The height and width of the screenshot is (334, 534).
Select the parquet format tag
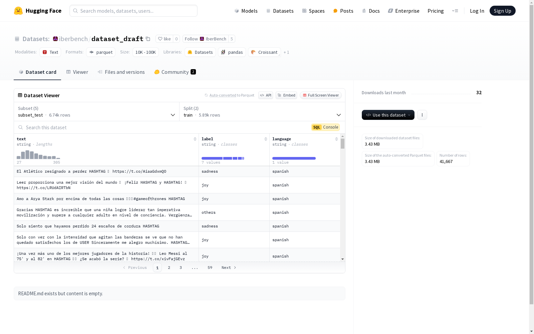(101, 52)
